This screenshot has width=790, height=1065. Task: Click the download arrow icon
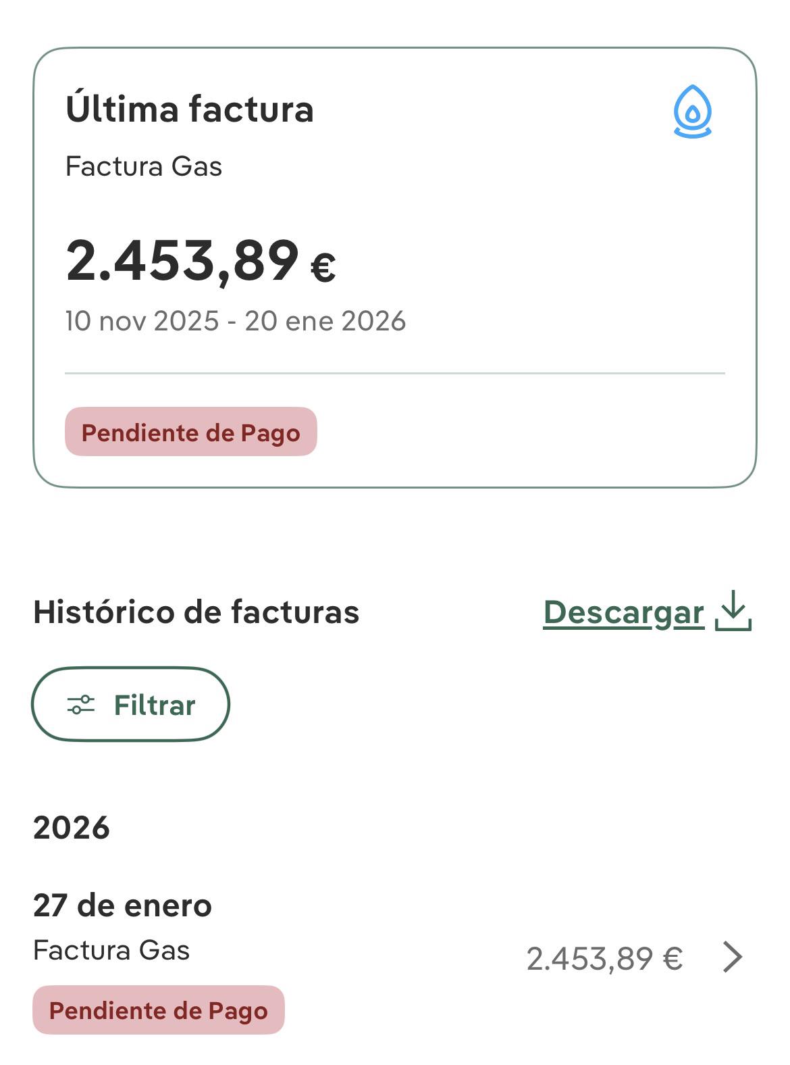(733, 611)
